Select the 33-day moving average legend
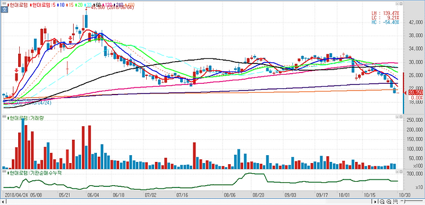 (x=88, y=5)
